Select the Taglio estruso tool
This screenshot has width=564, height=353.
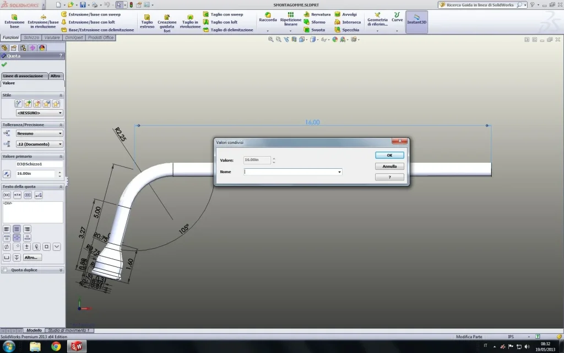pyautogui.click(x=147, y=17)
